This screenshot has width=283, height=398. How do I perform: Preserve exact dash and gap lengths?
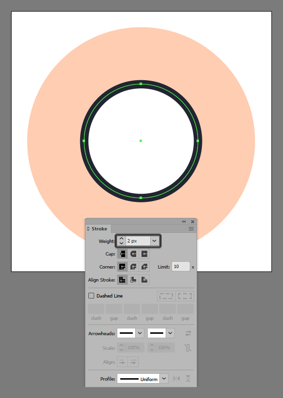(166, 296)
